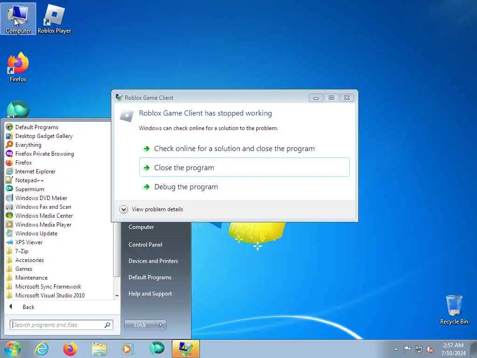Lock the computer with the Lock button
Screen dimensions: 477x358
point(140,325)
